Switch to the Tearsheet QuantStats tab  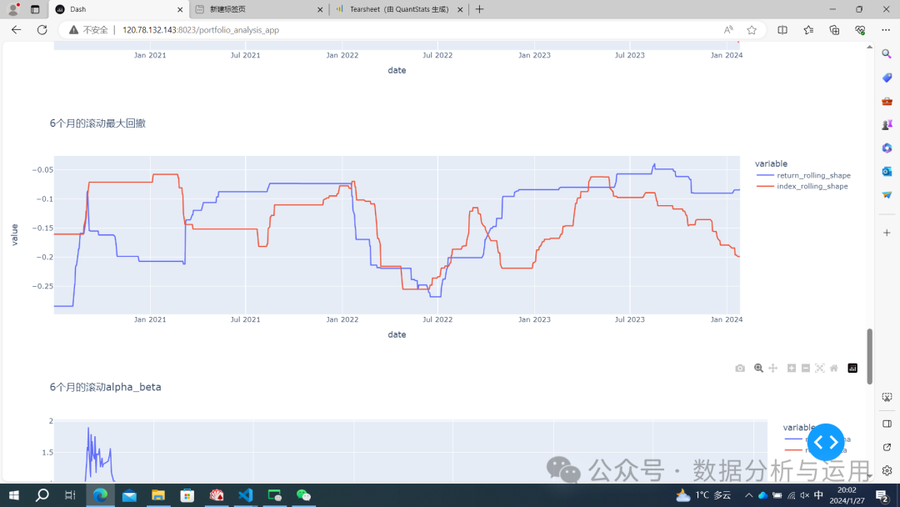pos(399,9)
